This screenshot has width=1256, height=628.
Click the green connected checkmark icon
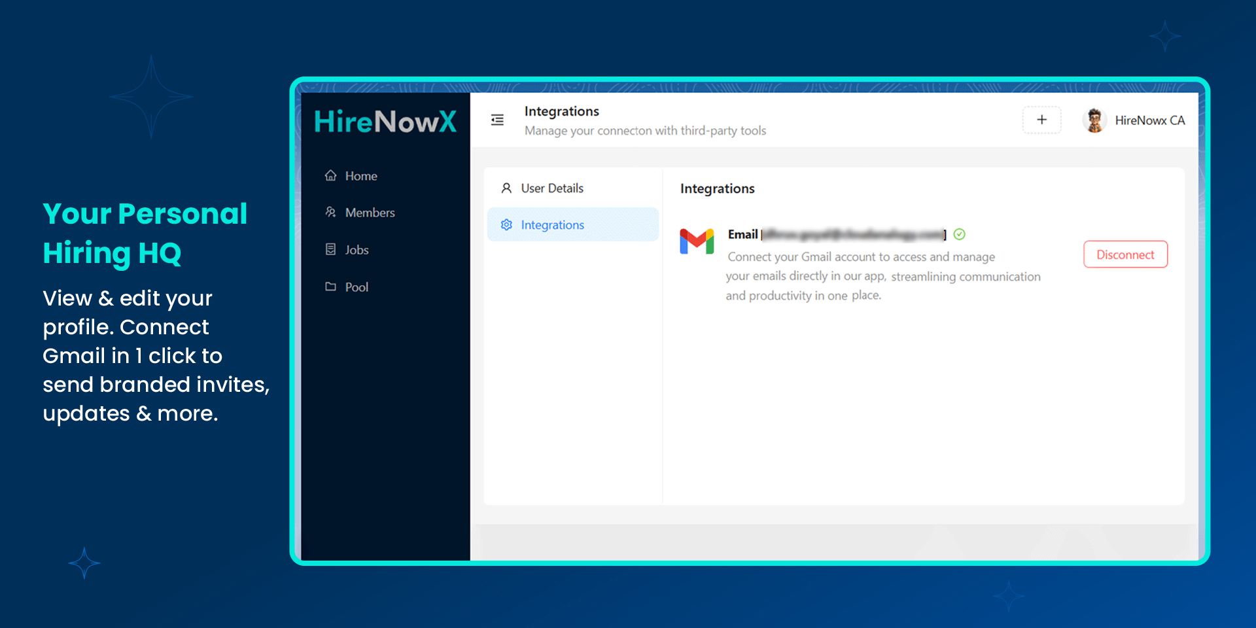[x=960, y=234]
